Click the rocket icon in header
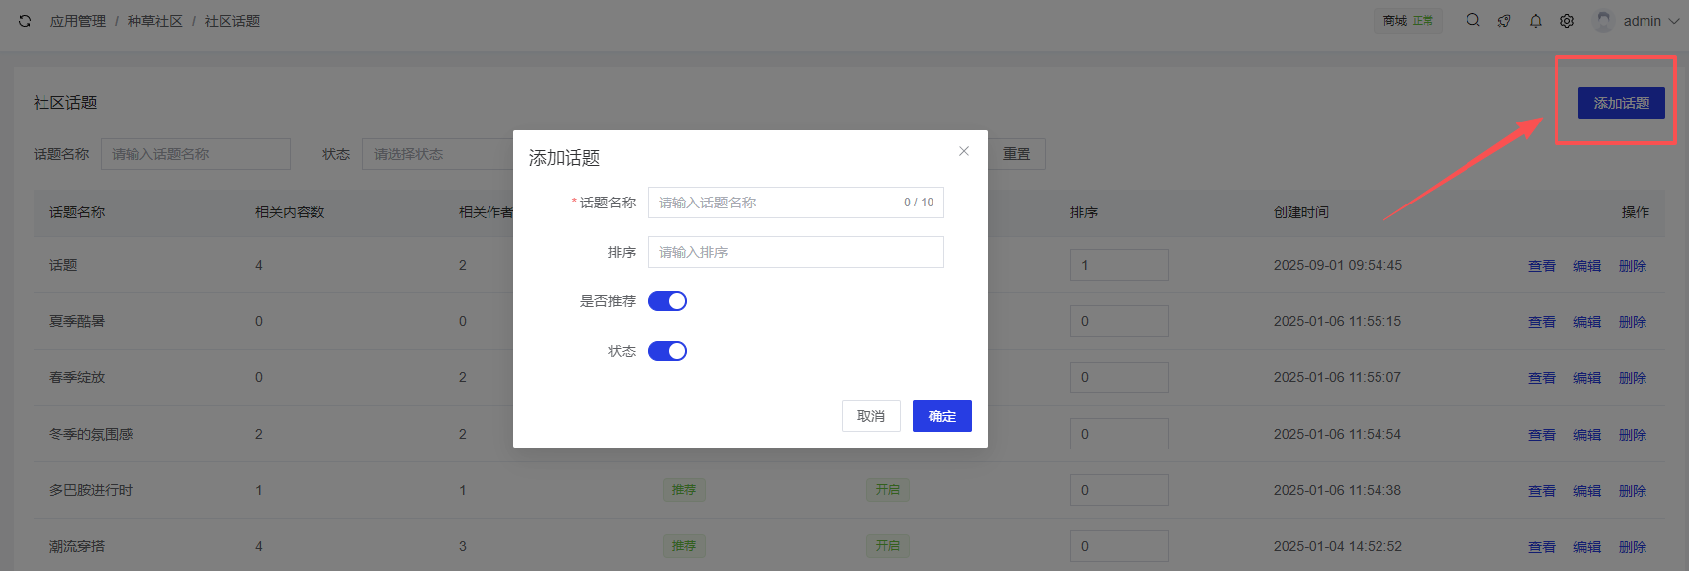Image resolution: width=1689 pixels, height=571 pixels. coord(1504,21)
